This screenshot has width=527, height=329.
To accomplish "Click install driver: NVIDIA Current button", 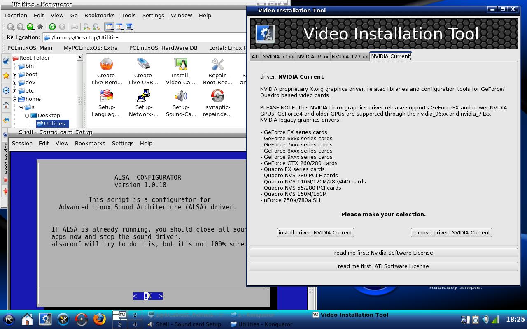I will click(x=315, y=232).
